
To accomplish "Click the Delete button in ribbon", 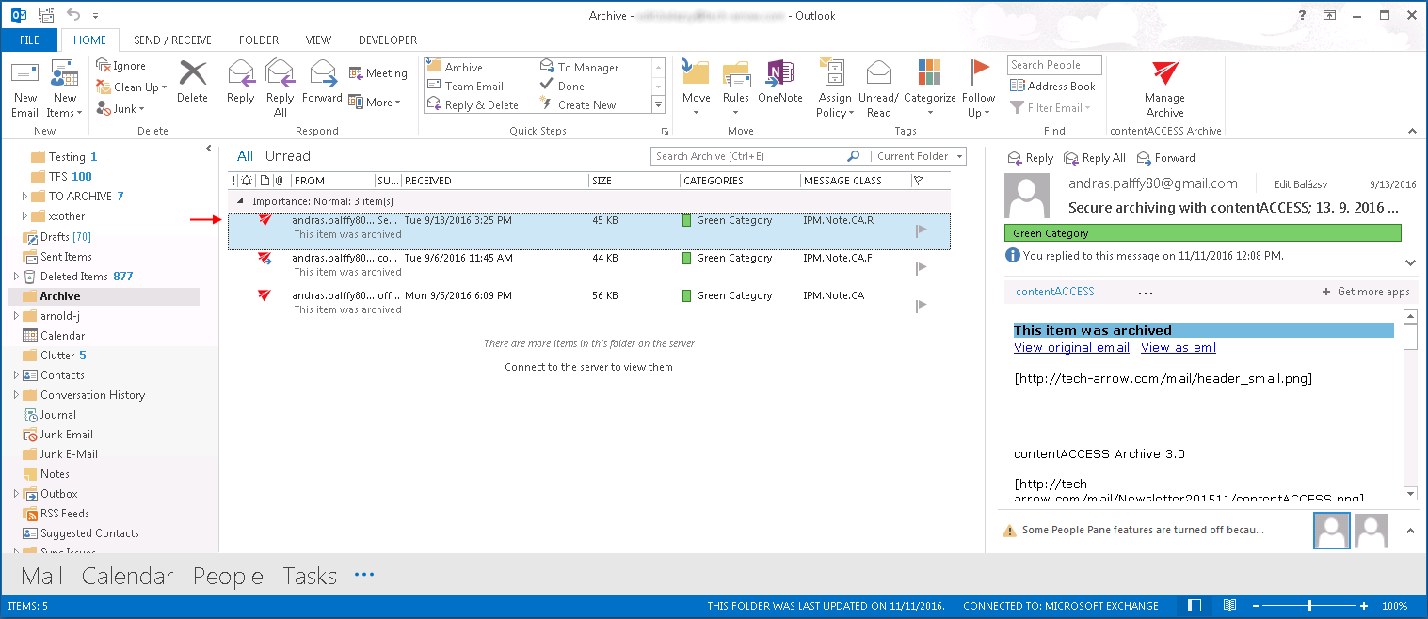I will pos(192,81).
